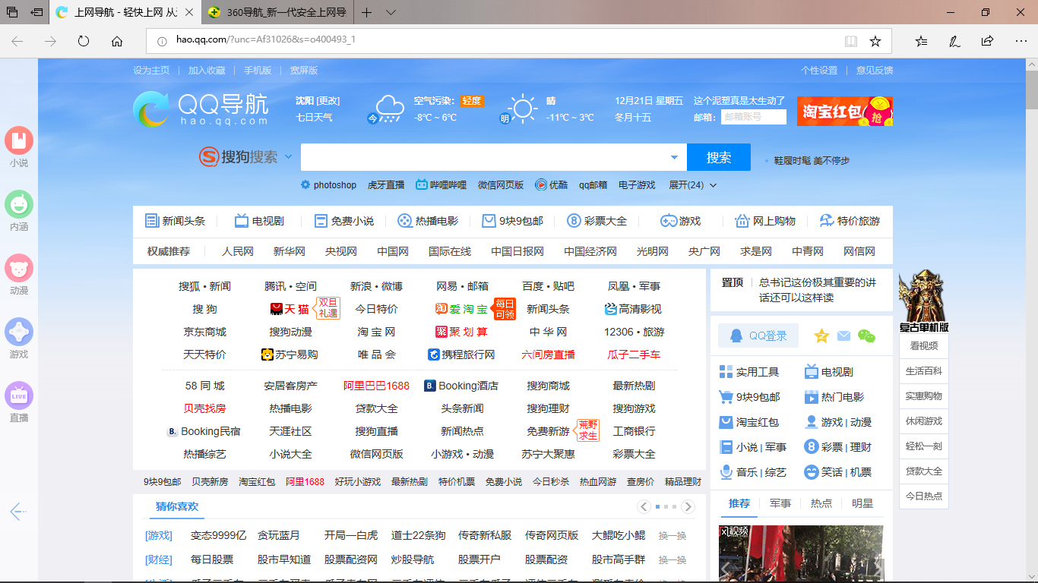Expand the 搜狗搜索 engine dropdown

[288, 157]
